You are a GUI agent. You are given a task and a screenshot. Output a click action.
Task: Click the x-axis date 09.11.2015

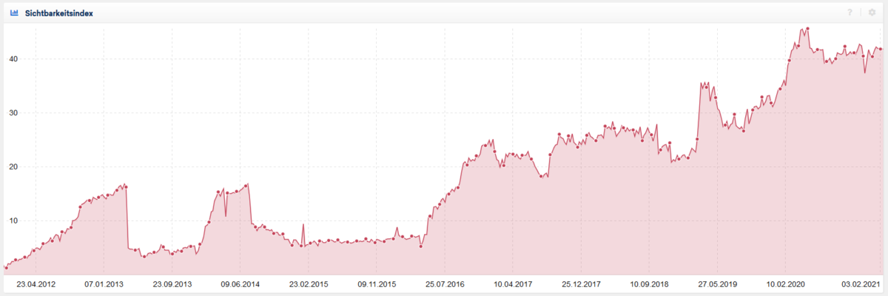coord(377,284)
